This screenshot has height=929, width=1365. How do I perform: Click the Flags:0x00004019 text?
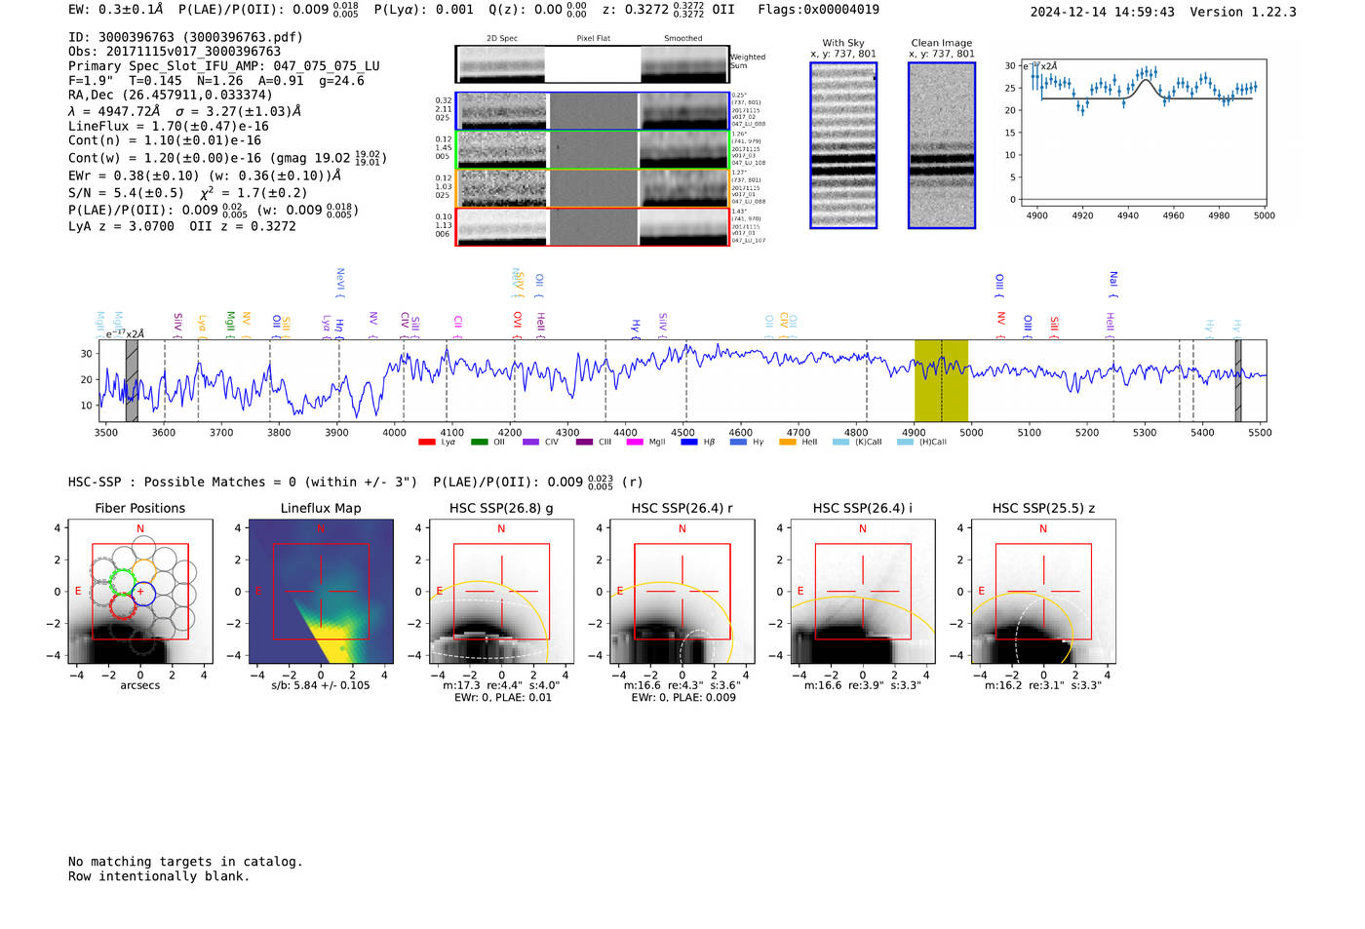[819, 10]
